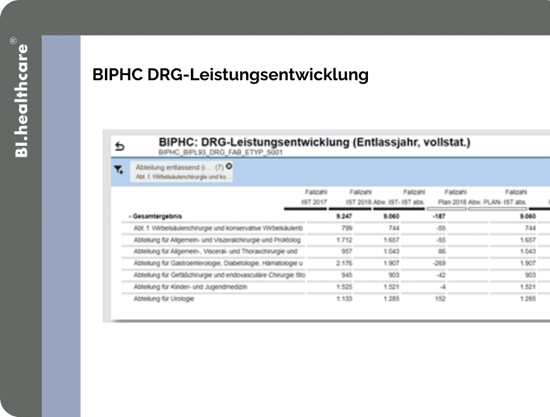Collapse the Gesamtergebnis row

click(130, 217)
